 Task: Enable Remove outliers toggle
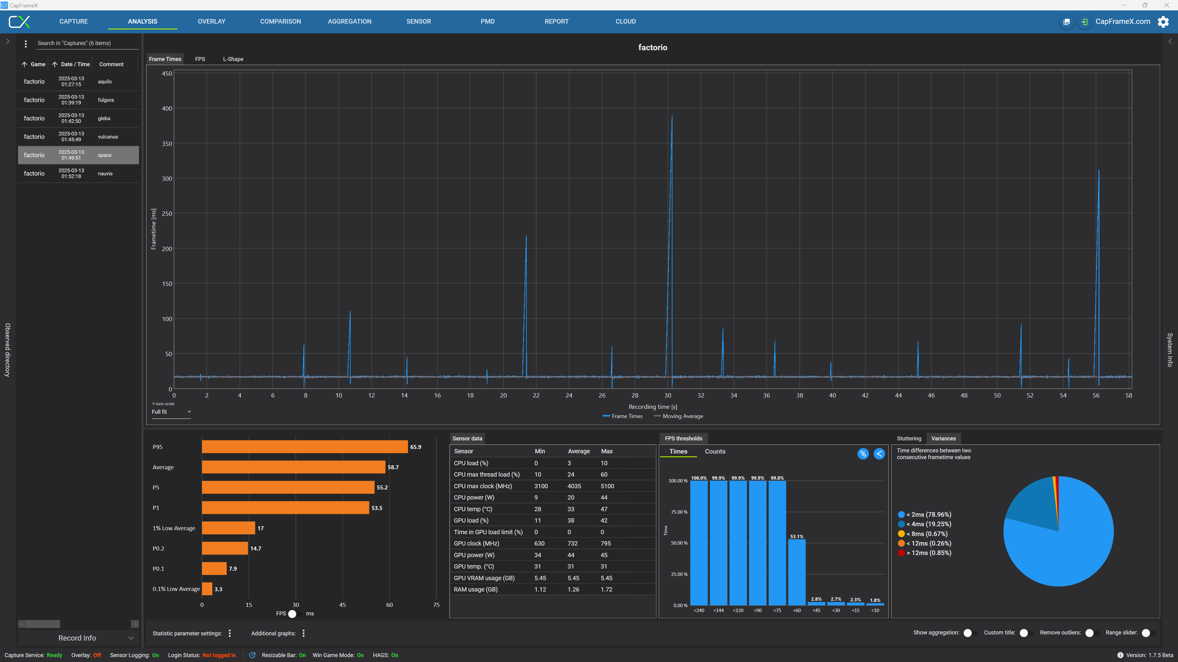(x=1092, y=633)
